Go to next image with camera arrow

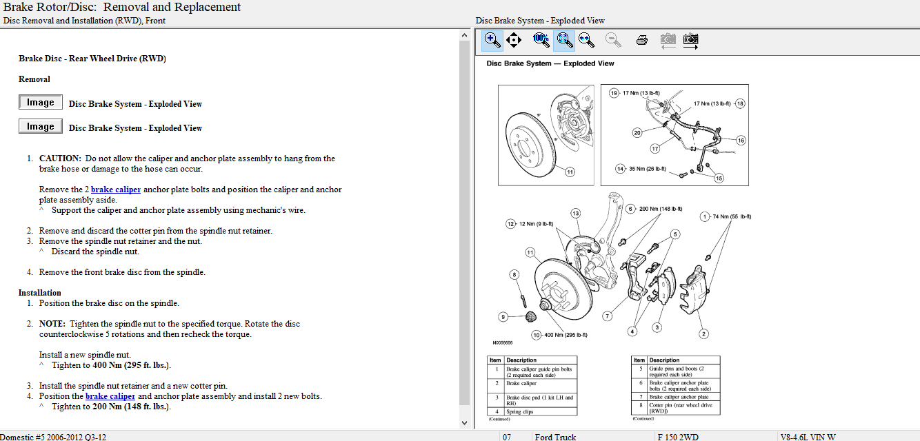click(x=690, y=40)
